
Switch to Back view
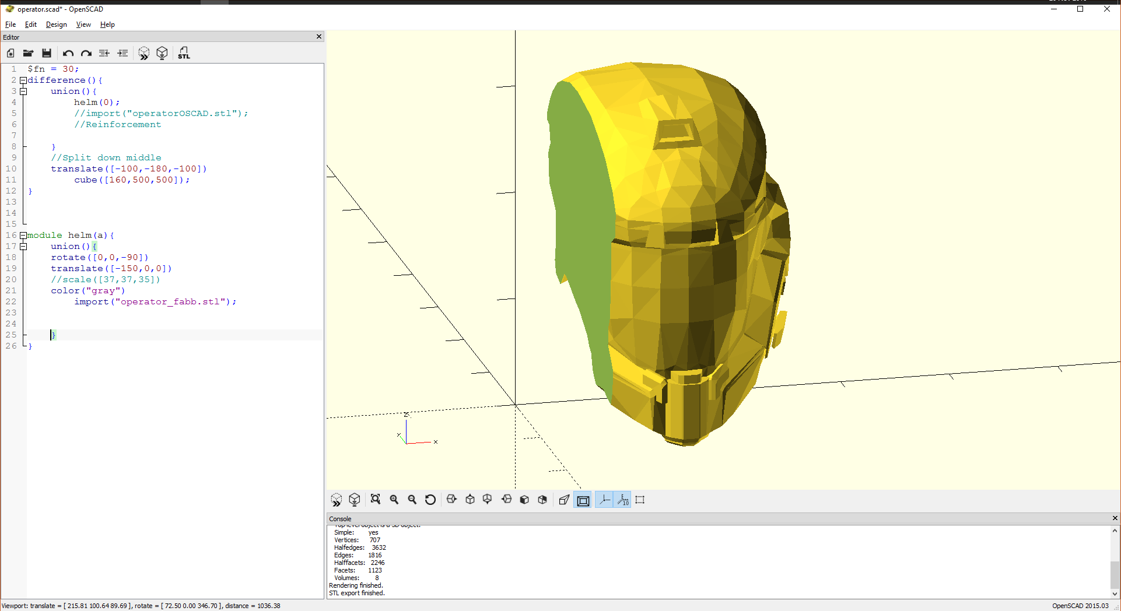point(542,500)
